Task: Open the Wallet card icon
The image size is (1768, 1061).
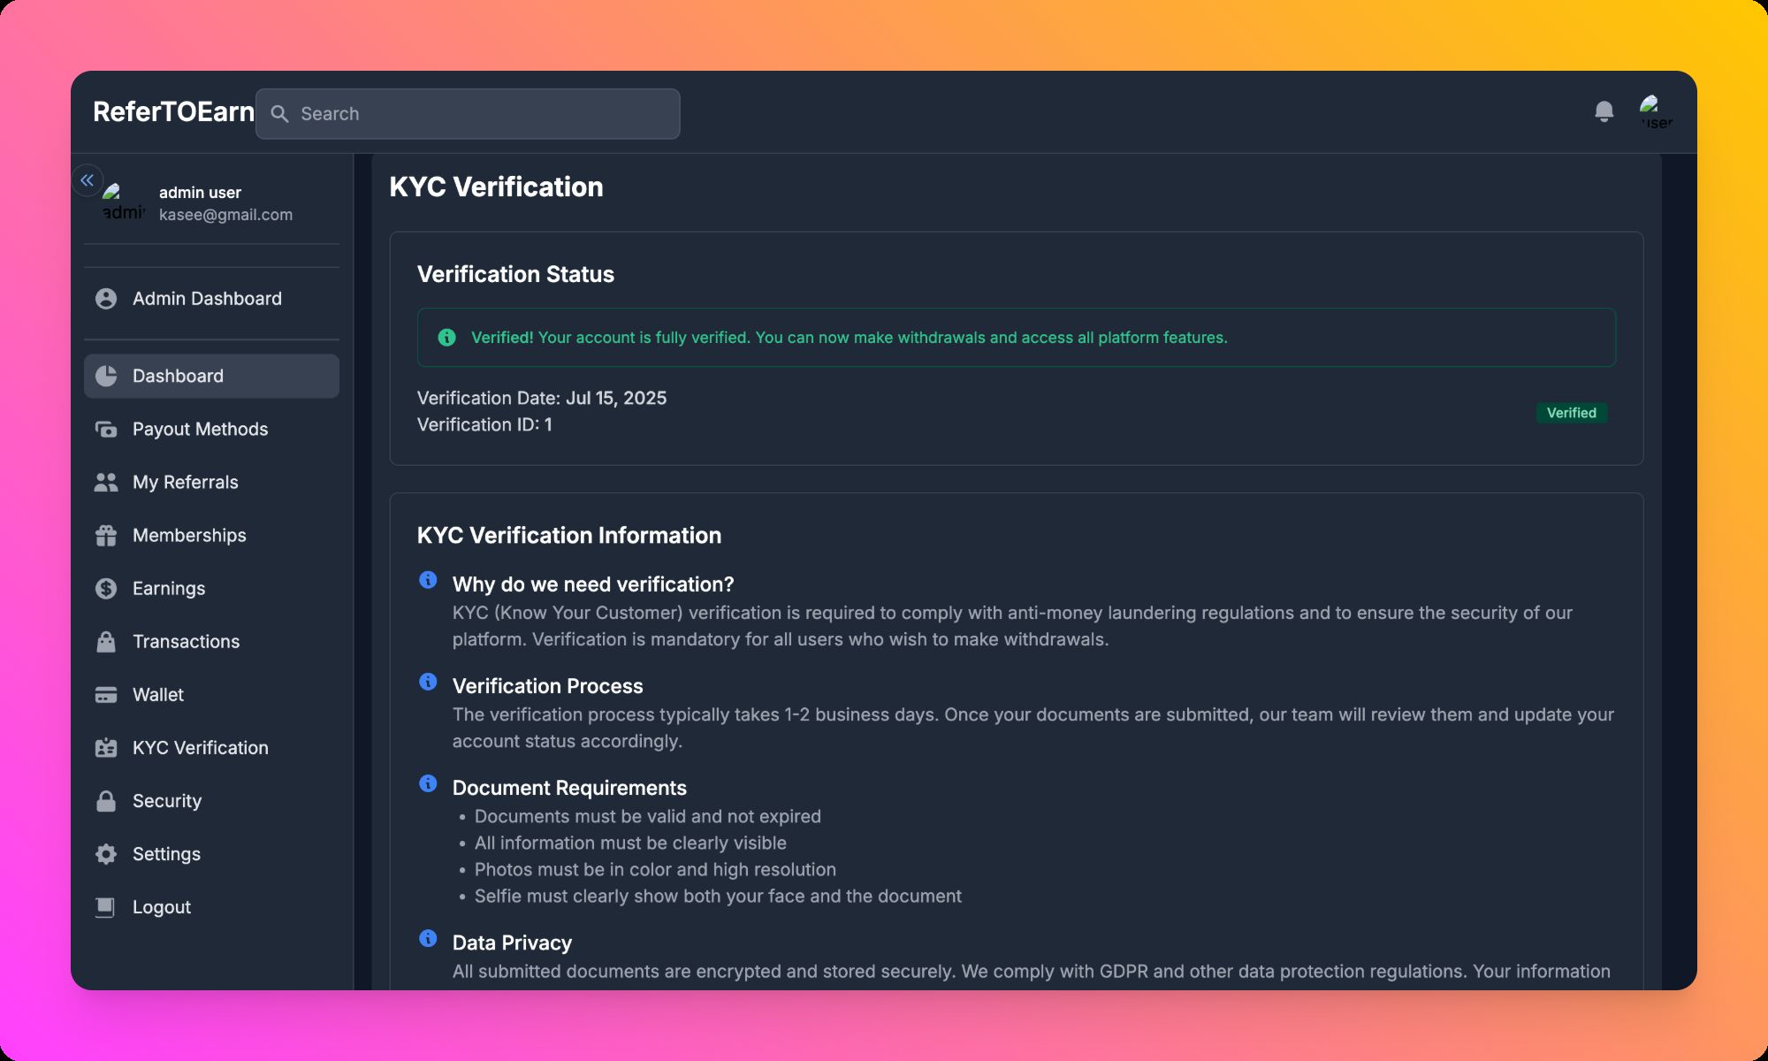Action: (106, 695)
